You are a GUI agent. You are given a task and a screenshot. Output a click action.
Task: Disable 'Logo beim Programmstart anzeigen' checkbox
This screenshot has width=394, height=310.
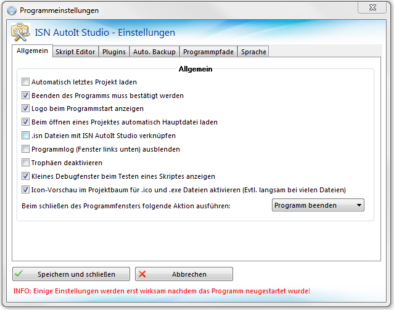26,109
